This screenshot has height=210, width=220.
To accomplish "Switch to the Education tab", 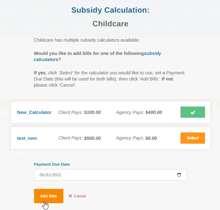I will point(29,29).
